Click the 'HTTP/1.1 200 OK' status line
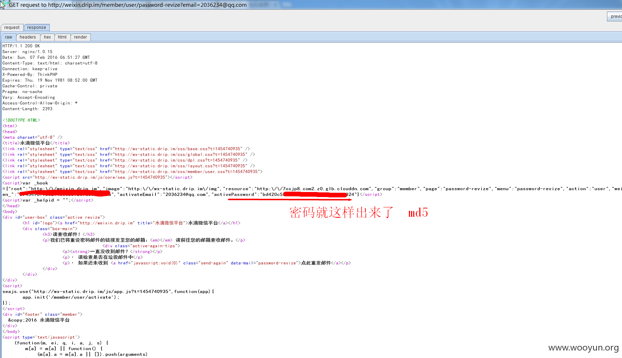 pyautogui.click(x=21, y=46)
